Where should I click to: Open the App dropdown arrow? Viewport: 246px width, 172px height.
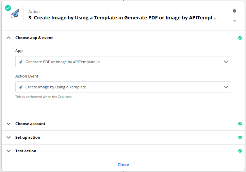pos(226,62)
